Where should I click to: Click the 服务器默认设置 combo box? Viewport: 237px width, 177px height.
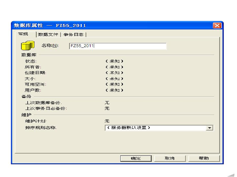click(159, 128)
